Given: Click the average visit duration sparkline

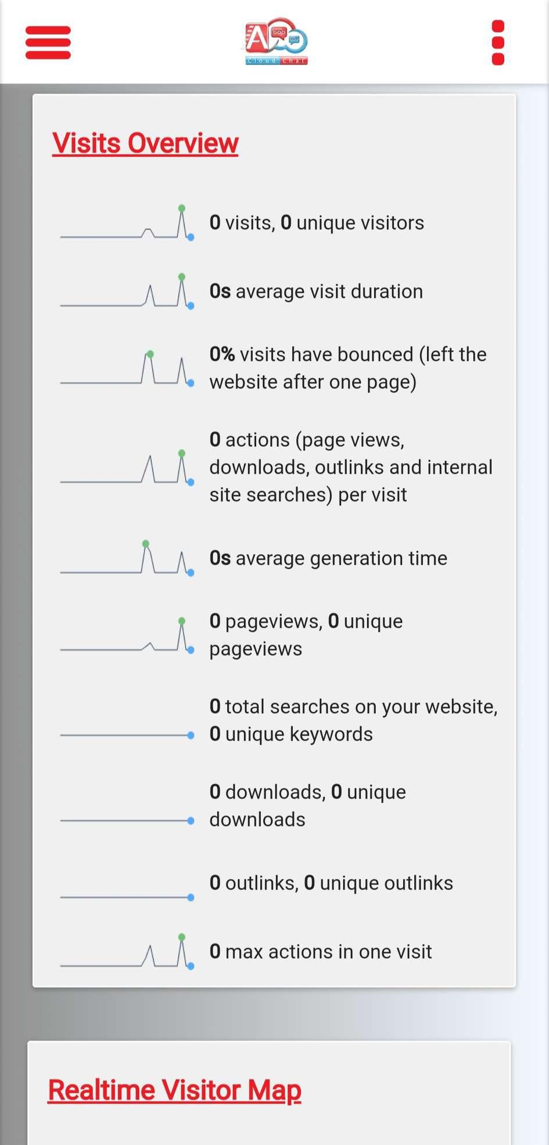Looking at the screenshot, I should pyautogui.click(x=127, y=291).
